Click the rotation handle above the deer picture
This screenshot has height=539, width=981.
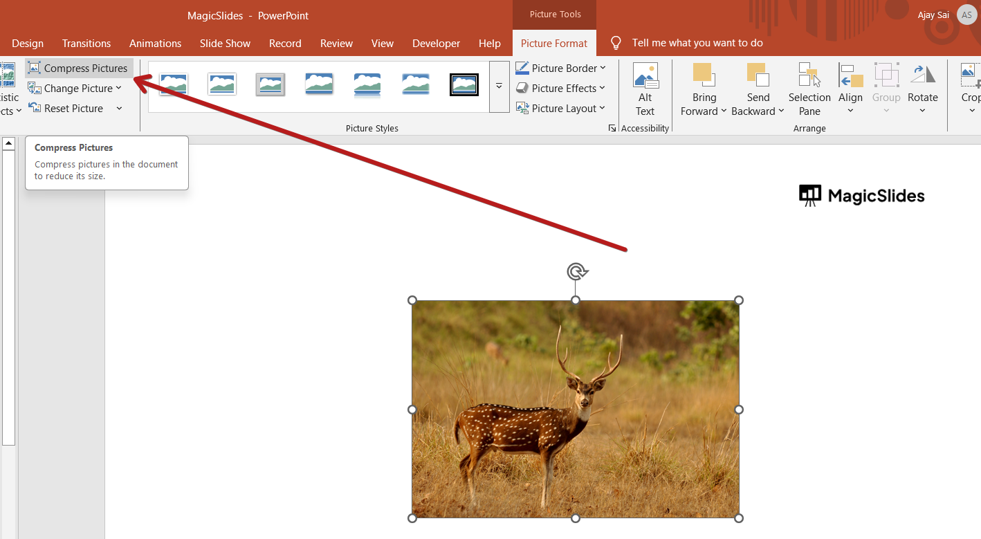[x=576, y=271]
